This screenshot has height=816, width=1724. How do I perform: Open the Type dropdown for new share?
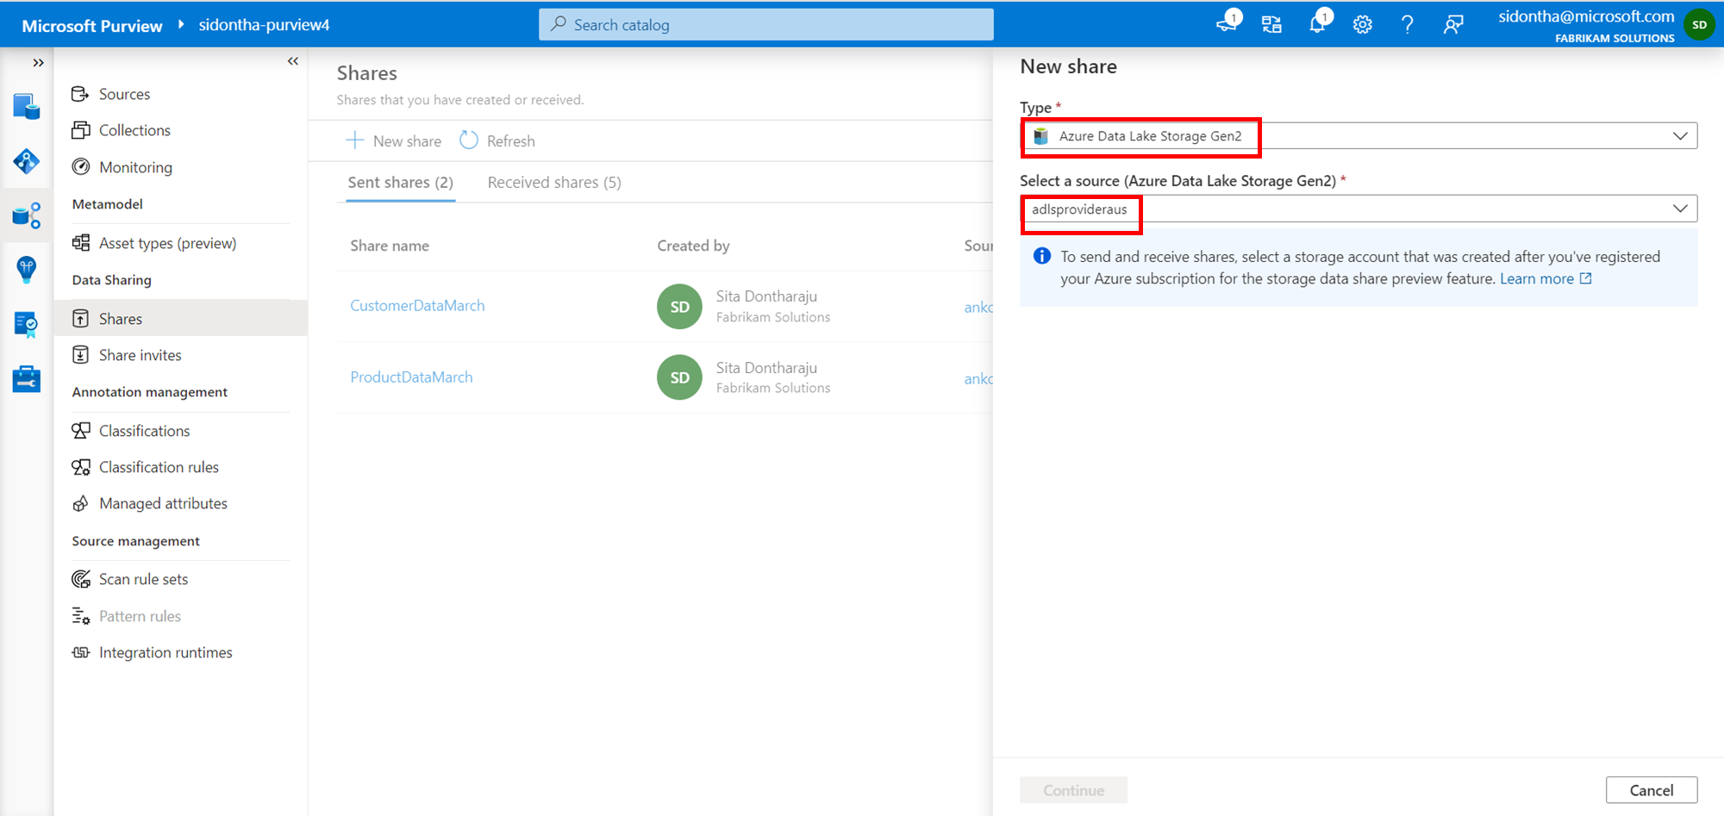coord(1679,135)
